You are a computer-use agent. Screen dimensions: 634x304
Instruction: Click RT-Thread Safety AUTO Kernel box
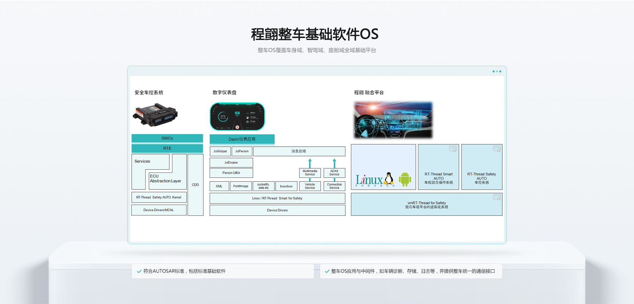[x=159, y=197]
